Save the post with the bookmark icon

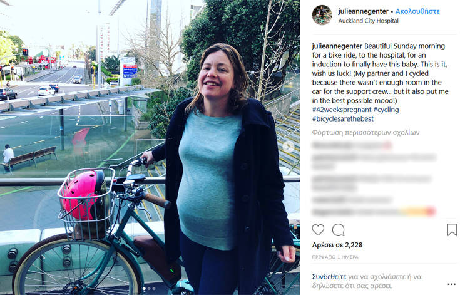tap(452, 230)
